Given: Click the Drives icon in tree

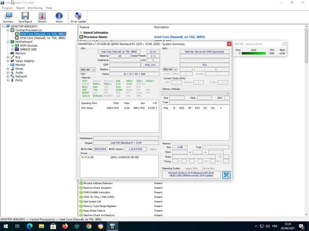Looking at the screenshot, I should (12, 69).
